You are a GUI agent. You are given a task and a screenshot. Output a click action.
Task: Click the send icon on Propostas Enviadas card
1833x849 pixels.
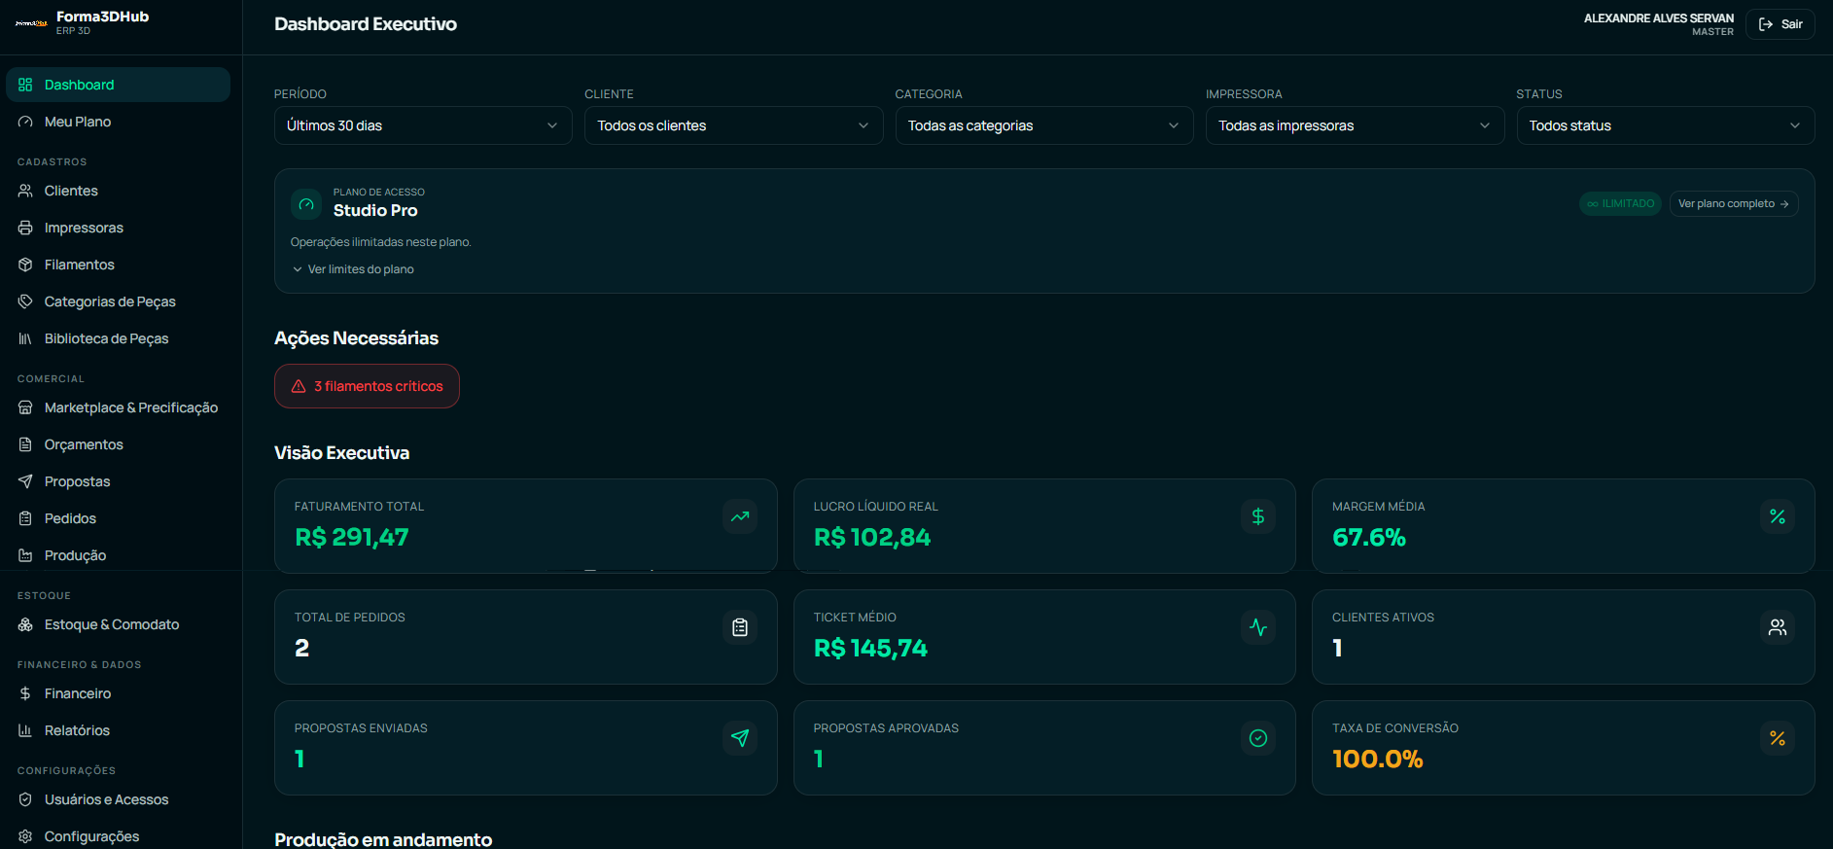[740, 738]
